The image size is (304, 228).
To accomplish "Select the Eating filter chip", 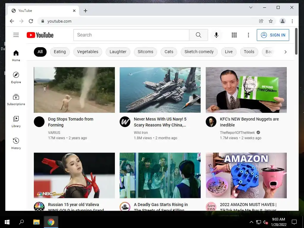I will point(60,52).
